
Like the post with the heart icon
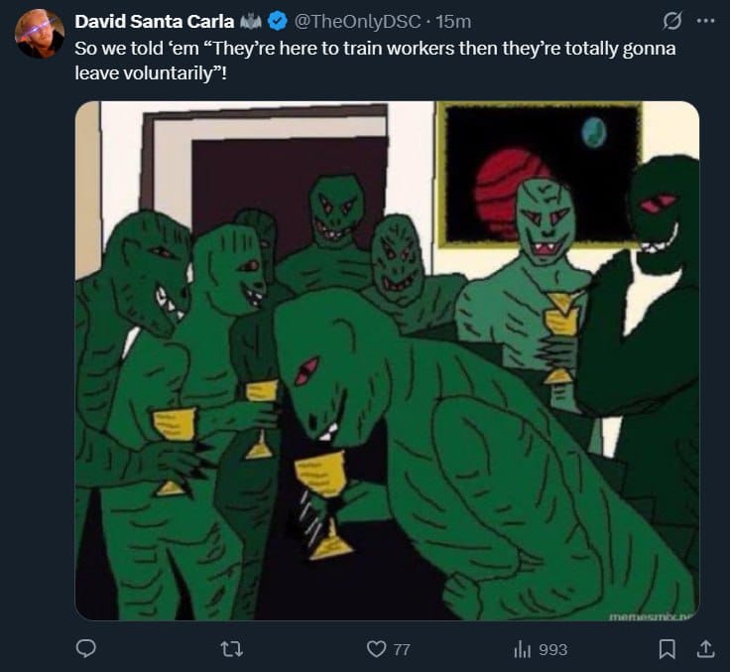[x=375, y=648]
